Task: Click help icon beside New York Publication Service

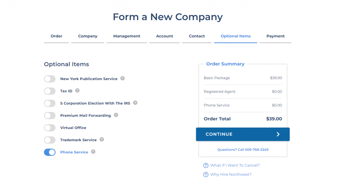Action: click(122, 78)
